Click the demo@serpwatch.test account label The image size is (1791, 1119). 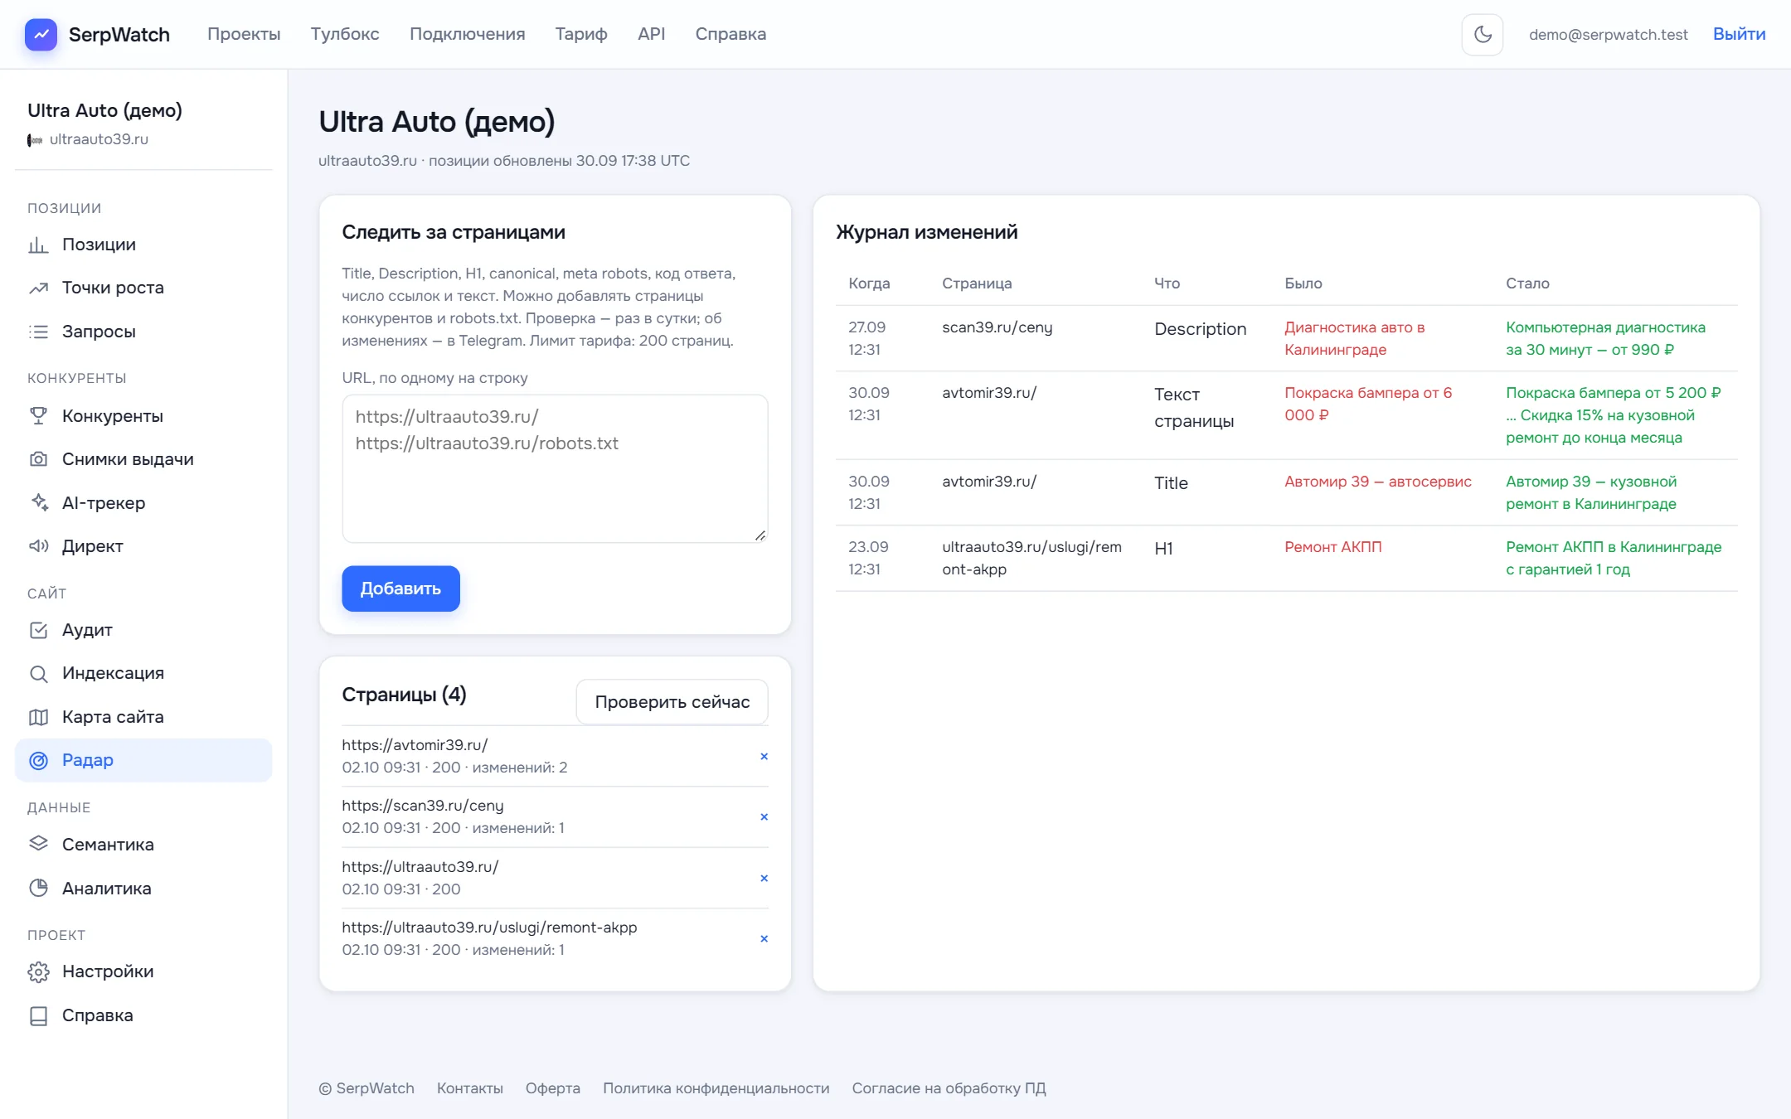point(1608,34)
